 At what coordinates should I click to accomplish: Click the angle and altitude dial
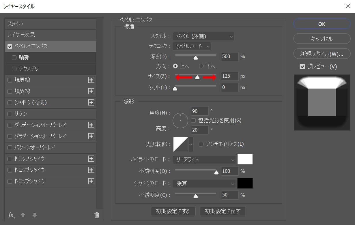(x=180, y=121)
